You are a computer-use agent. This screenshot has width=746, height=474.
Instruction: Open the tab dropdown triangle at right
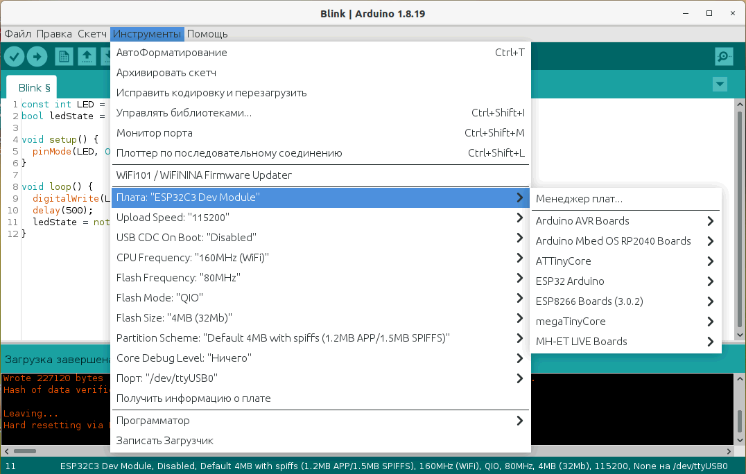[x=720, y=85]
